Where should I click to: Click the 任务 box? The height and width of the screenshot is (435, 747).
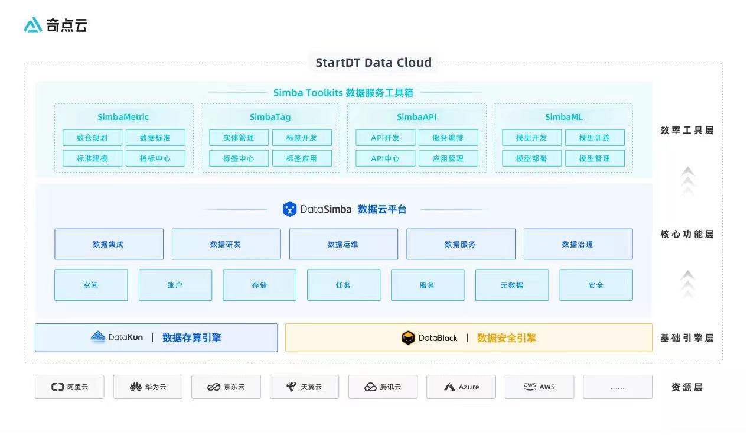[x=344, y=285]
